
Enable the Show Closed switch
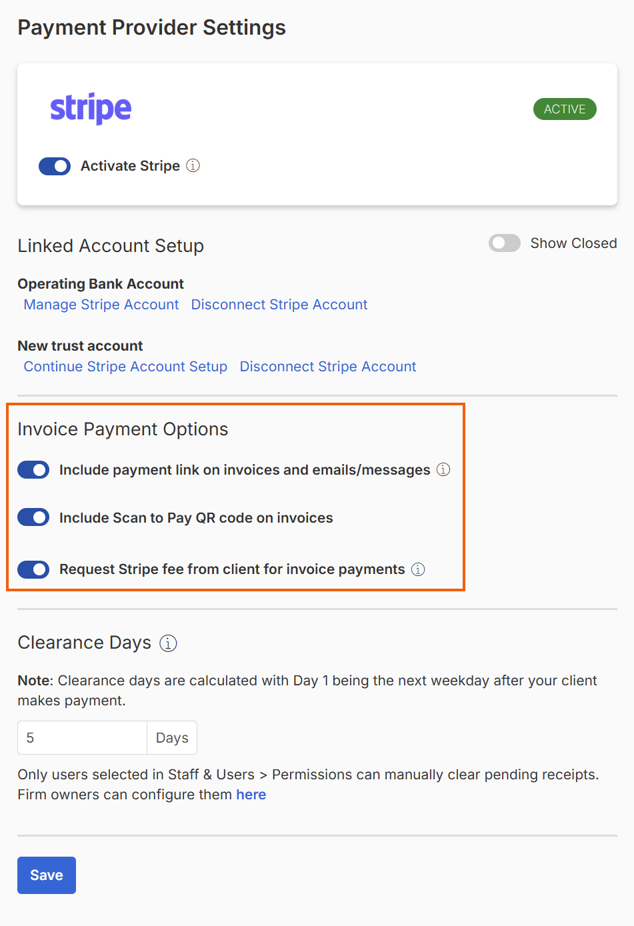coord(505,243)
